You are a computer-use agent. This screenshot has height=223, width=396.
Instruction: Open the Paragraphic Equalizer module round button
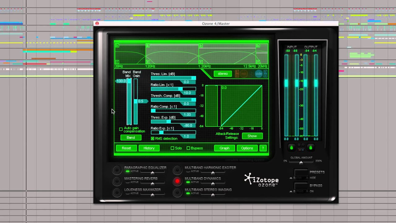tap(117, 170)
